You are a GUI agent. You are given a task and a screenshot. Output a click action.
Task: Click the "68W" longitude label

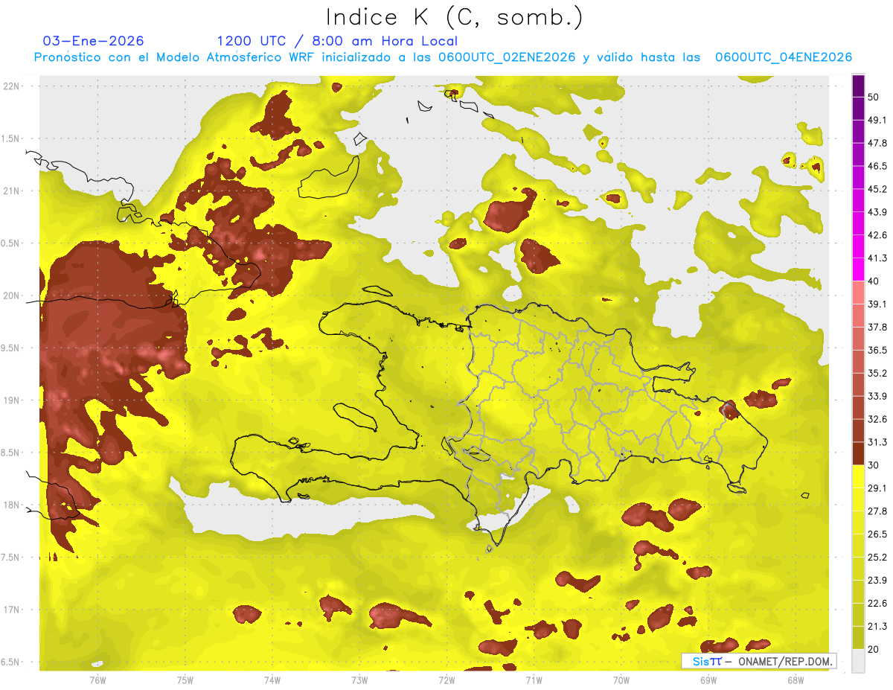click(x=796, y=680)
